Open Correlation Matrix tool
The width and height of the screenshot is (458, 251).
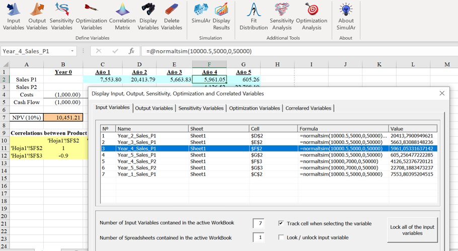pyautogui.click(x=122, y=17)
